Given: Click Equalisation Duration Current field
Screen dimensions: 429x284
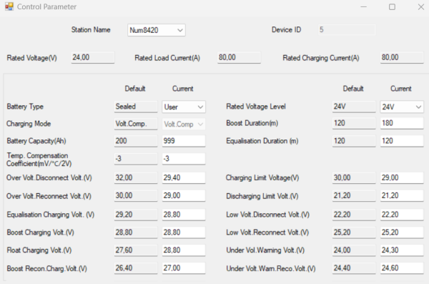Looking at the screenshot, I should click(x=402, y=141).
